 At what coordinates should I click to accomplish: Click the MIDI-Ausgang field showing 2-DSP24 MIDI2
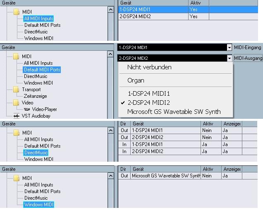pyautogui.click(x=172, y=58)
